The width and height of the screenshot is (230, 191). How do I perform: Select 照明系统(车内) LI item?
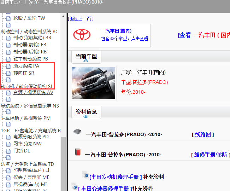tap(31, 170)
